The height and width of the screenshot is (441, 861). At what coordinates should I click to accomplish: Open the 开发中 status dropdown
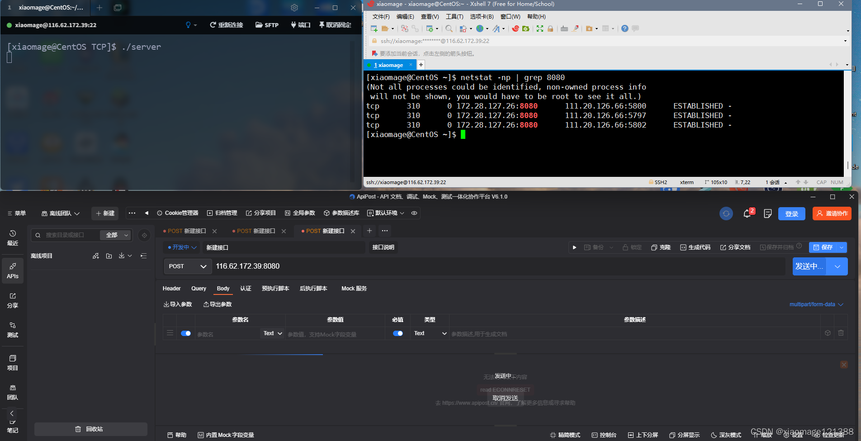point(182,247)
